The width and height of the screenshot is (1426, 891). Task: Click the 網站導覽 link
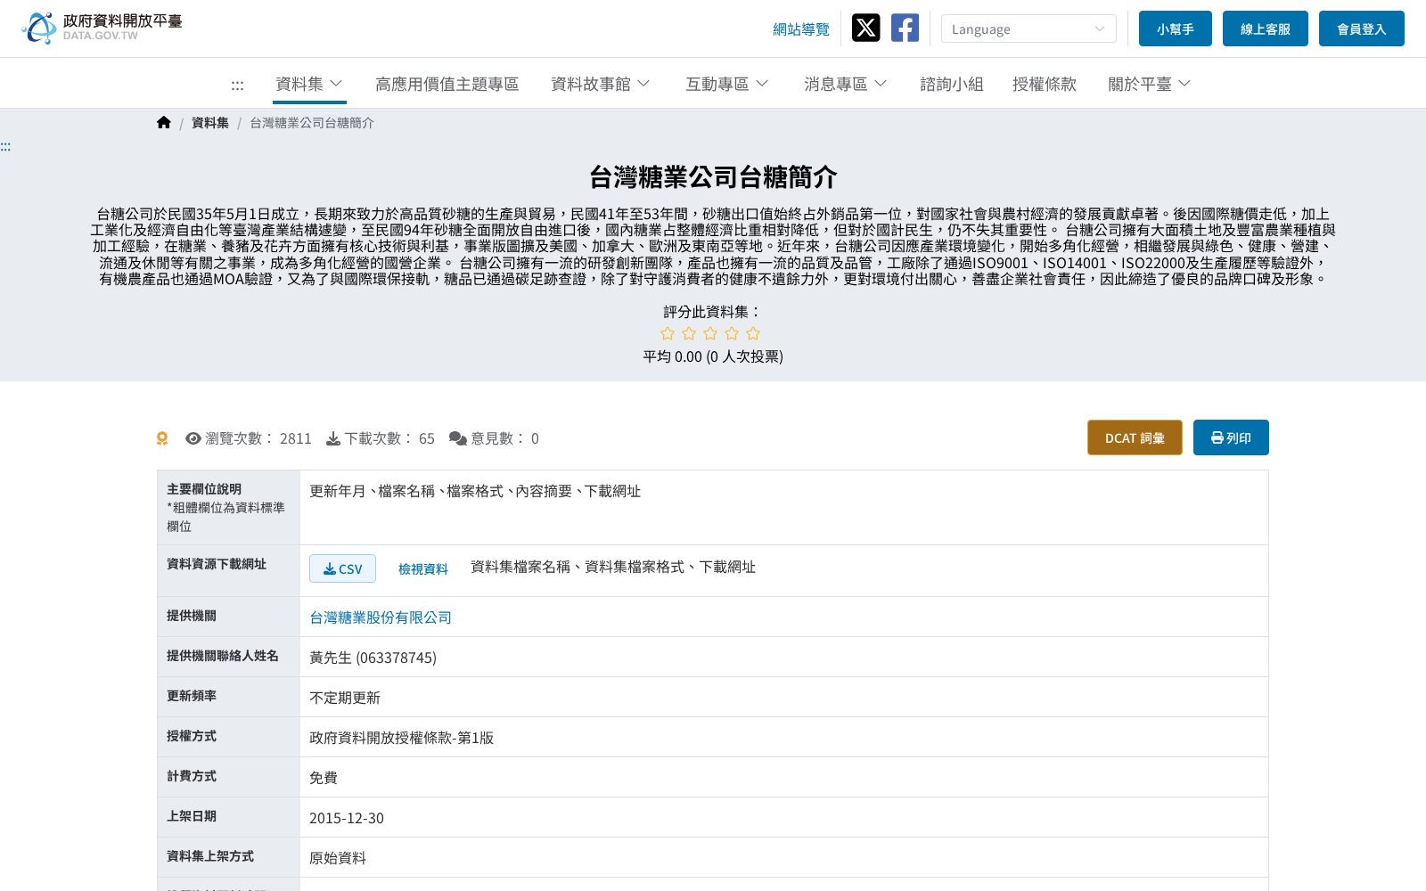(801, 29)
